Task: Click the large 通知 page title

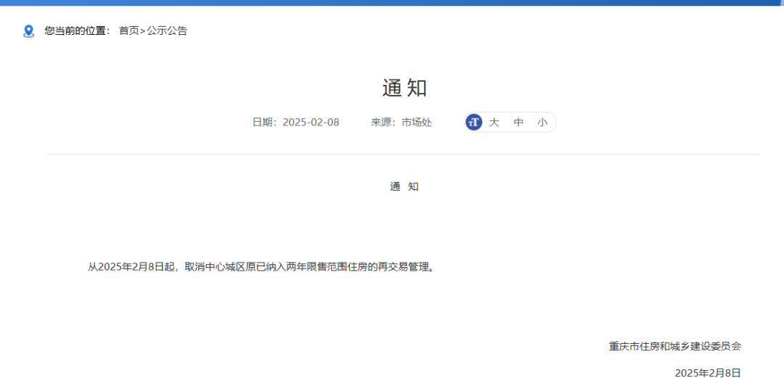Action: point(404,88)
